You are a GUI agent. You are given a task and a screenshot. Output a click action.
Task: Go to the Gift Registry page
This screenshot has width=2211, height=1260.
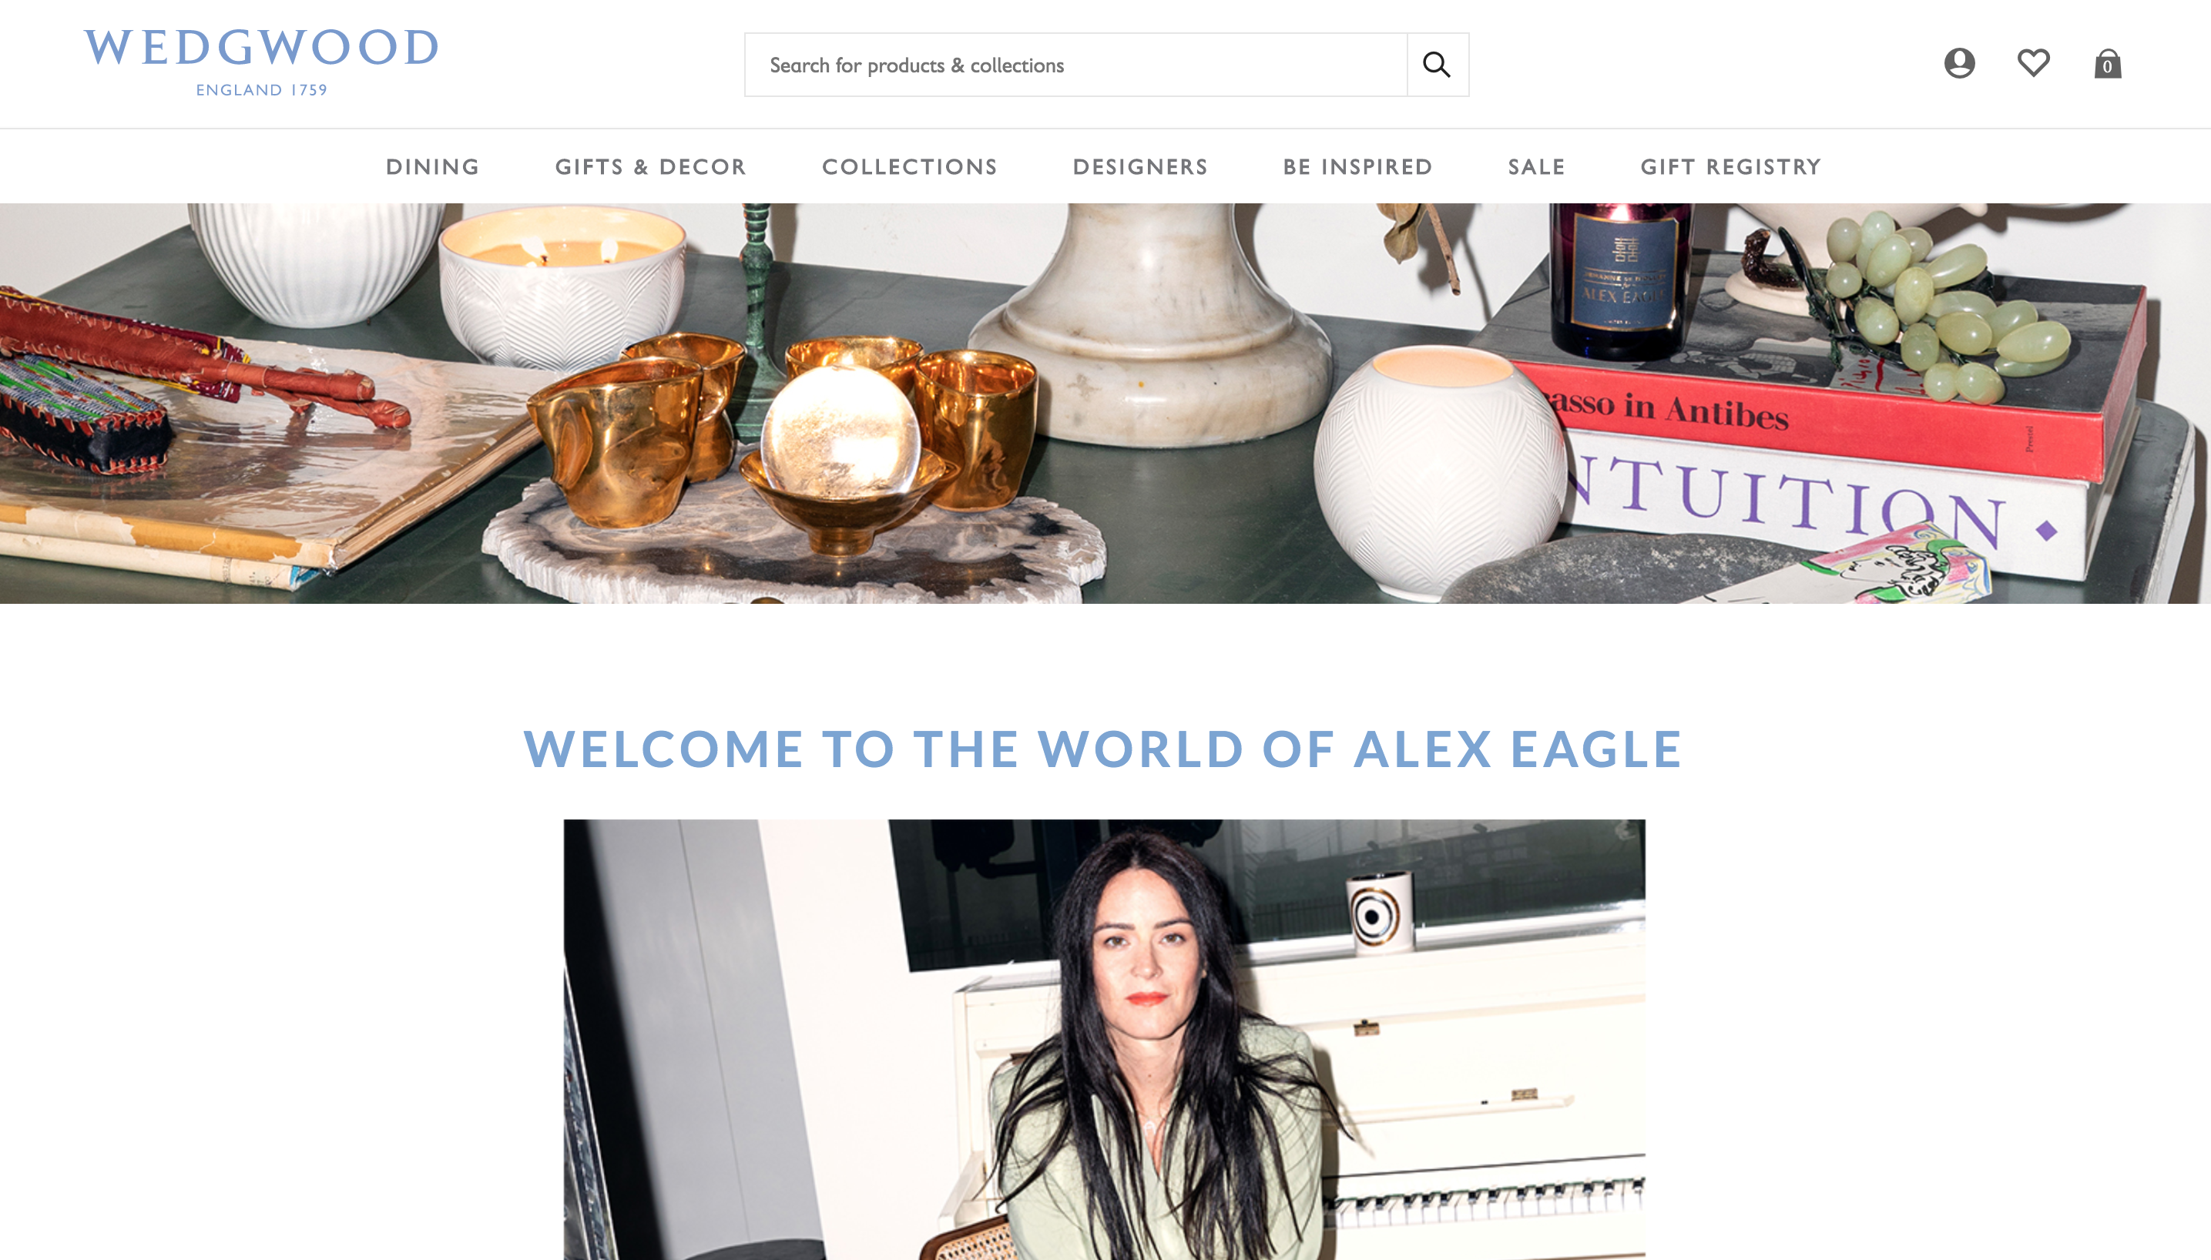[x=1731, y=167]
